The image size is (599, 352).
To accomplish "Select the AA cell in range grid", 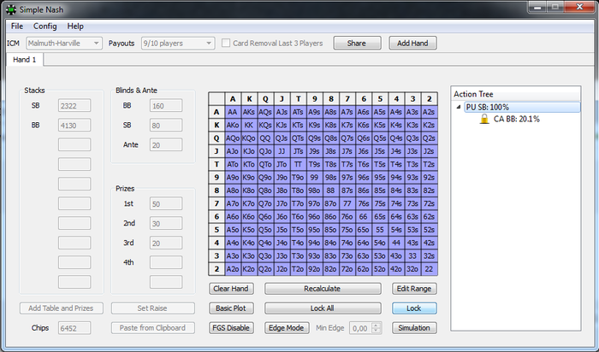I will click(233, 112).
